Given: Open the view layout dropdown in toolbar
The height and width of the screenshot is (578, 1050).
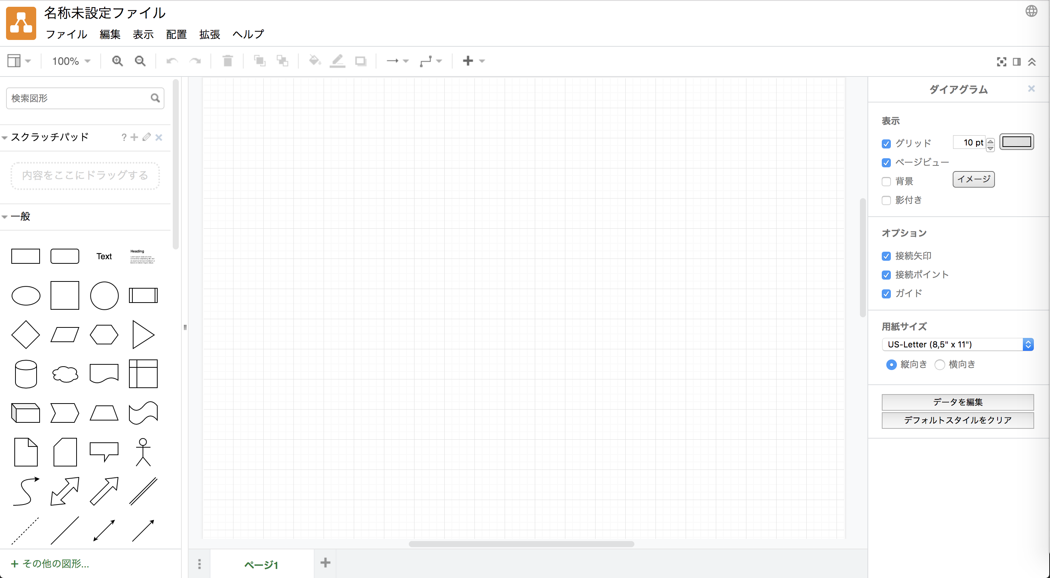Looking at the screenshot, I should [x=19, y=61].
